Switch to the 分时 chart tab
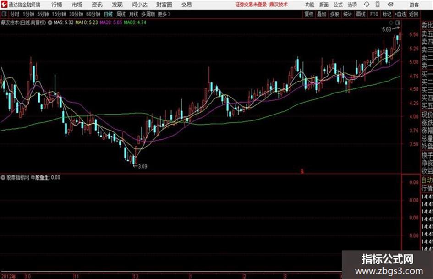Screen dimensions: 433x279 click(x=15, y=14)
